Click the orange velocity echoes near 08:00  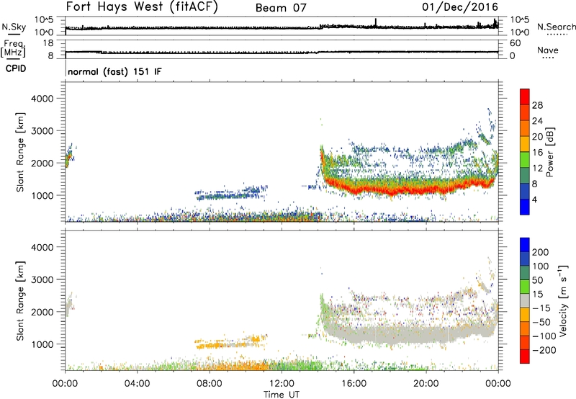coord(211,345)
